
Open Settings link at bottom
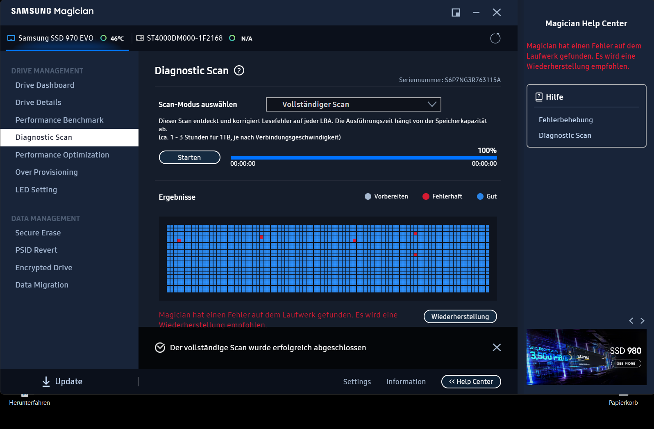357,381
